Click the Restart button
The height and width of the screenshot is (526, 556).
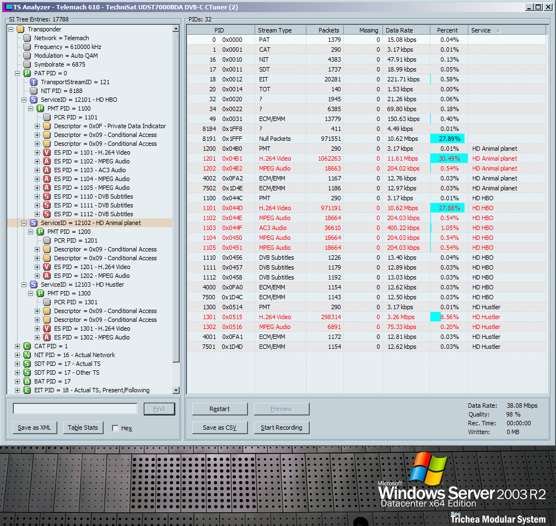[x=220, y=409]
